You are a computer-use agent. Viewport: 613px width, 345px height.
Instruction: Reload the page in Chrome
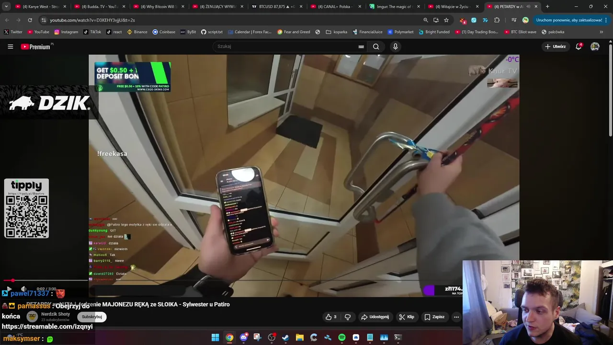tap(30, 20)
